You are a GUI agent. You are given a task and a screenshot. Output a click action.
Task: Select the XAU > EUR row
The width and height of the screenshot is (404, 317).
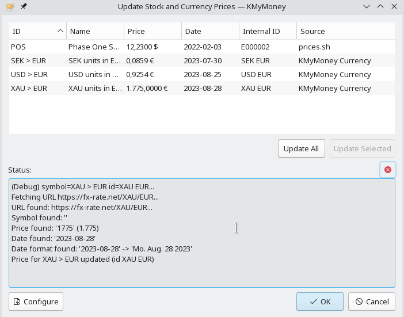click(202, 89)
